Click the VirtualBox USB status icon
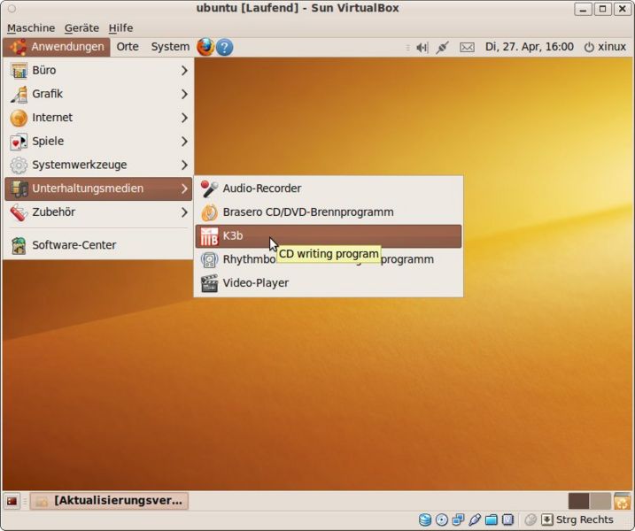Viewport: 635px width, 531px height. pyautogui.click(x=475, y=519)
